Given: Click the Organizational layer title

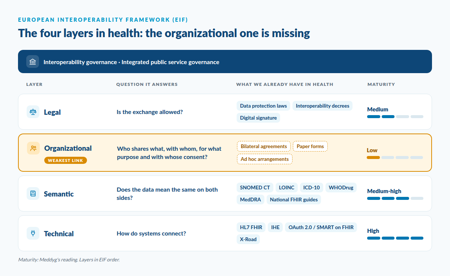Looking at the screenshot, I should [x=68, y=148].
